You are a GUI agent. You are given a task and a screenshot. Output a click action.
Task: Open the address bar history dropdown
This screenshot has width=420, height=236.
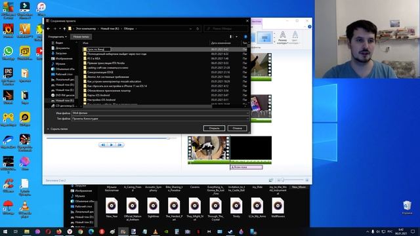click(x=190, y=29)
